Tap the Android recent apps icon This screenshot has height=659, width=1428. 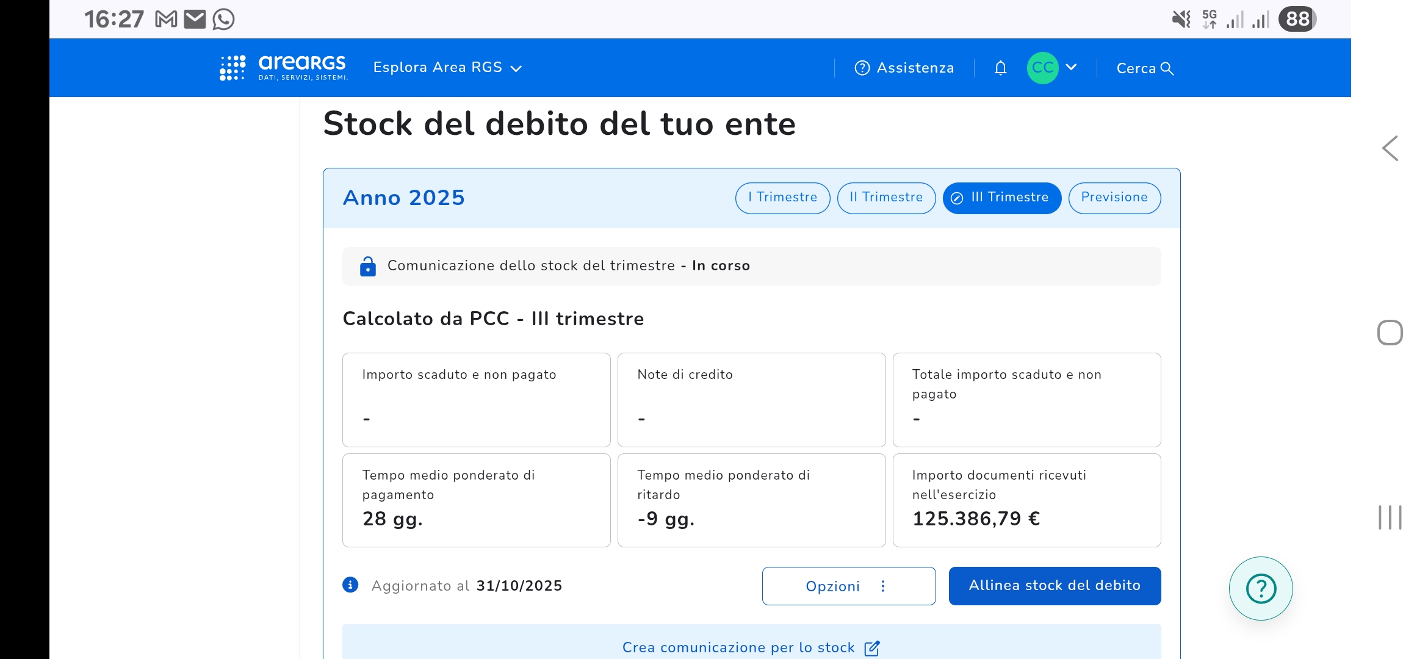click(x=1390, y=517)
